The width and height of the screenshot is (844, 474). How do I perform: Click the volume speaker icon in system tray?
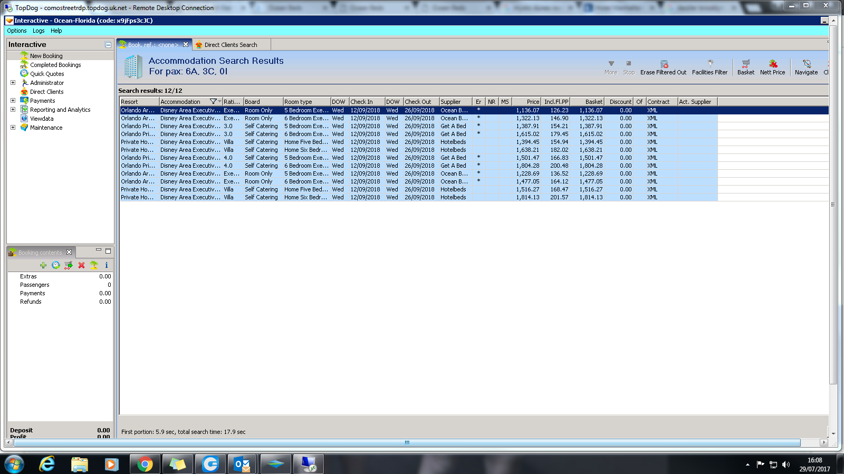[786, 465]
